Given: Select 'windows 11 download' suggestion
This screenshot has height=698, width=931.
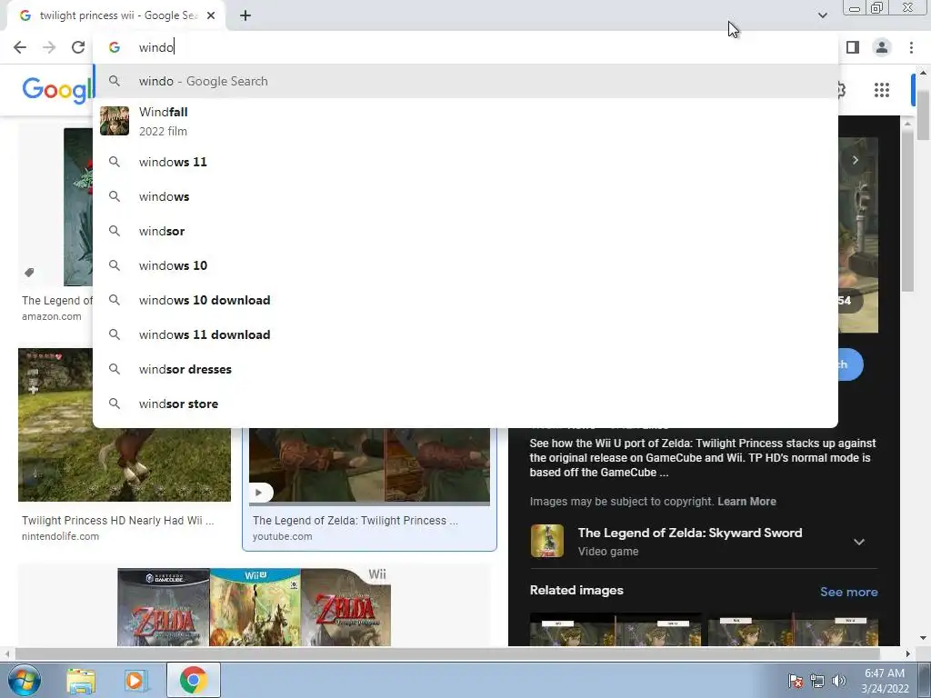Looking at the screenshot, I should tap(465, 334).
